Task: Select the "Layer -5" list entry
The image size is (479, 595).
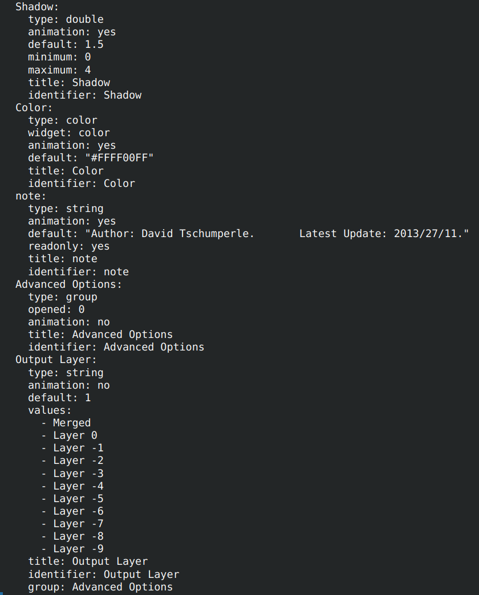Action: coord(78,499)
